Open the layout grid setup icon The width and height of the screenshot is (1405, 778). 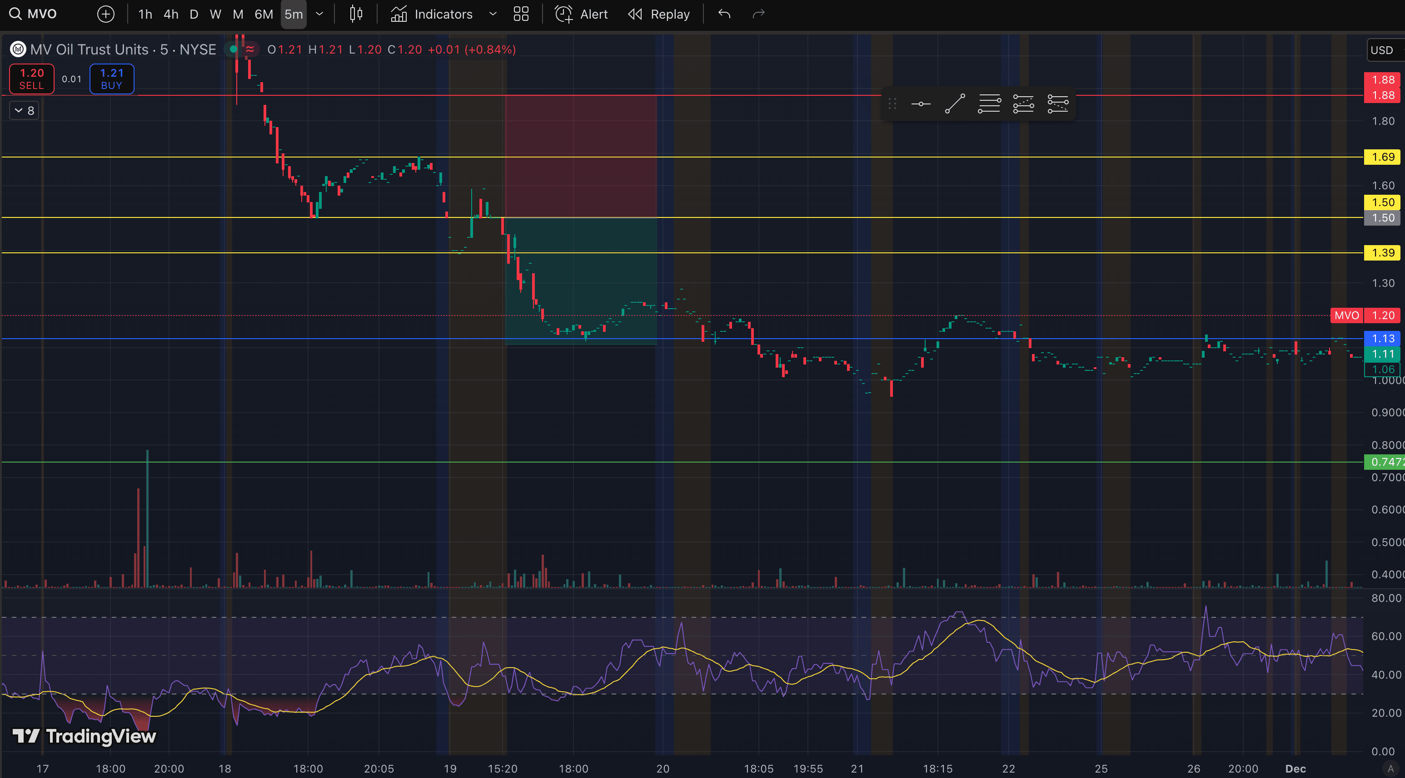[521, 14]
